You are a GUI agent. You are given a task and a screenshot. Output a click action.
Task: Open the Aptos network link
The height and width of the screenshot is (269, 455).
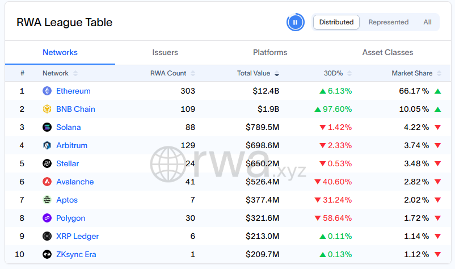[x=67, y=200]
